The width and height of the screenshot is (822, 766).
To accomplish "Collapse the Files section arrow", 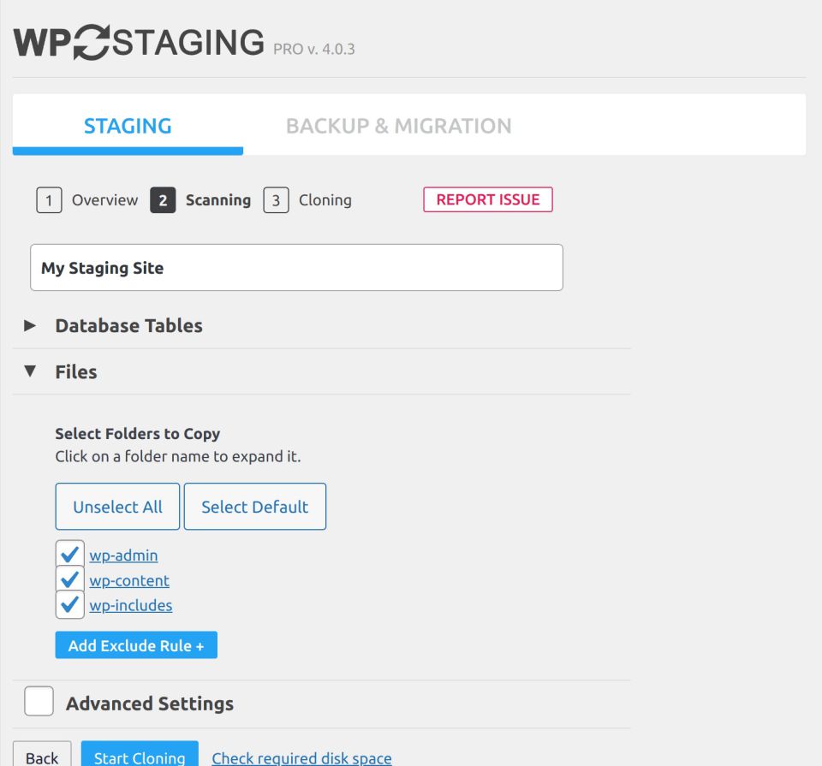I will pyautogui.click(x=31, y=371).
